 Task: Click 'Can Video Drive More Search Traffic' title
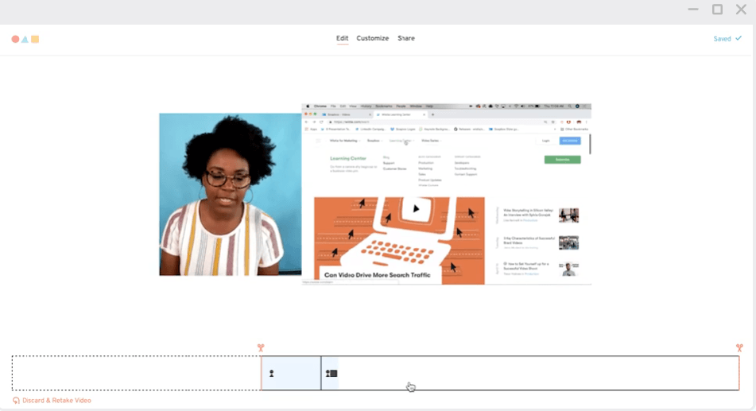pyautogui.click(x=377, y=275)
